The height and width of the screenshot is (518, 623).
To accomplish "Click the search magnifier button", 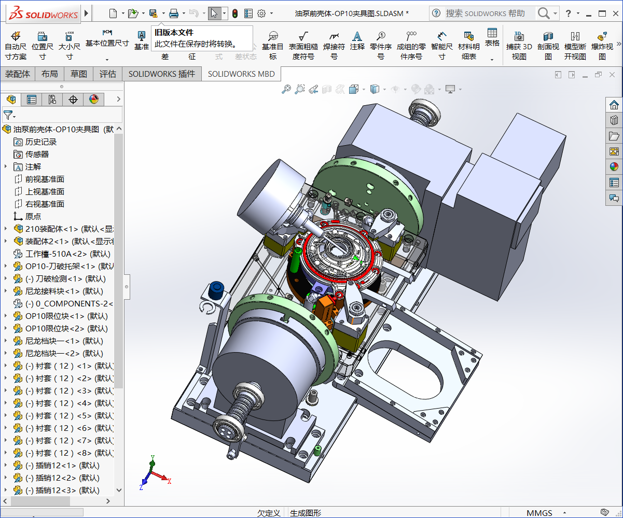I will pyautogui.click(x=543, y=13).
